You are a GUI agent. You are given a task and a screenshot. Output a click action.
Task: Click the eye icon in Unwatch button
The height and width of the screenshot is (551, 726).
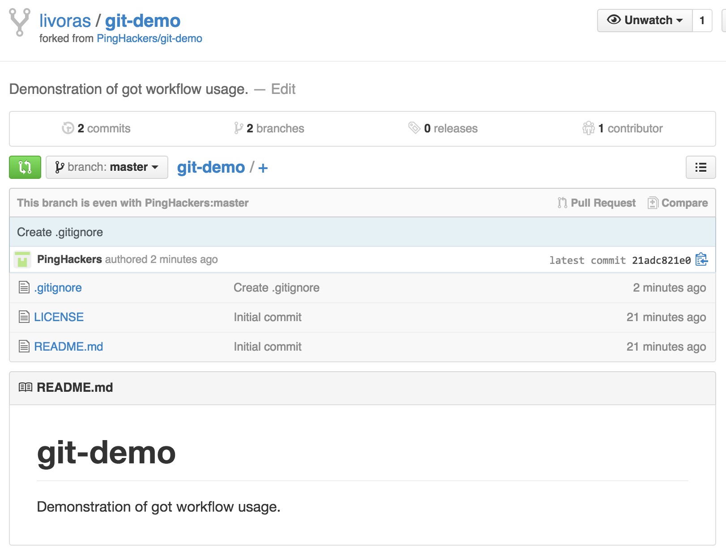click(614, 20)
